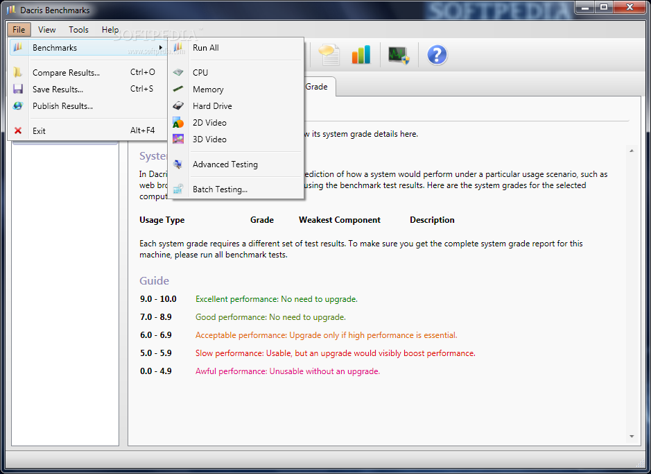Select Hard Drive benchmark entry
651x474 pixels.
[236, 105]
